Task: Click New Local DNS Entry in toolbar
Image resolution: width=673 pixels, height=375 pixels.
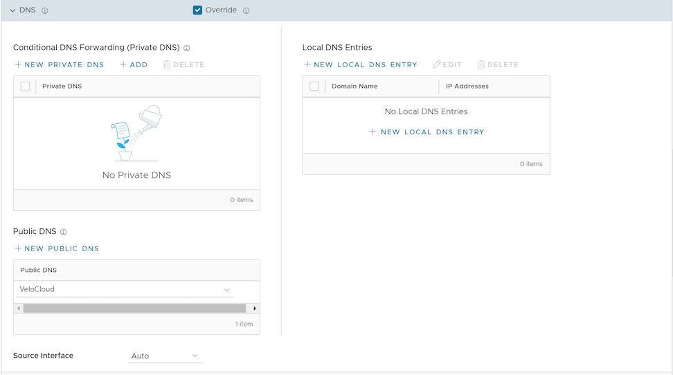Action: (x=360, y=65)
